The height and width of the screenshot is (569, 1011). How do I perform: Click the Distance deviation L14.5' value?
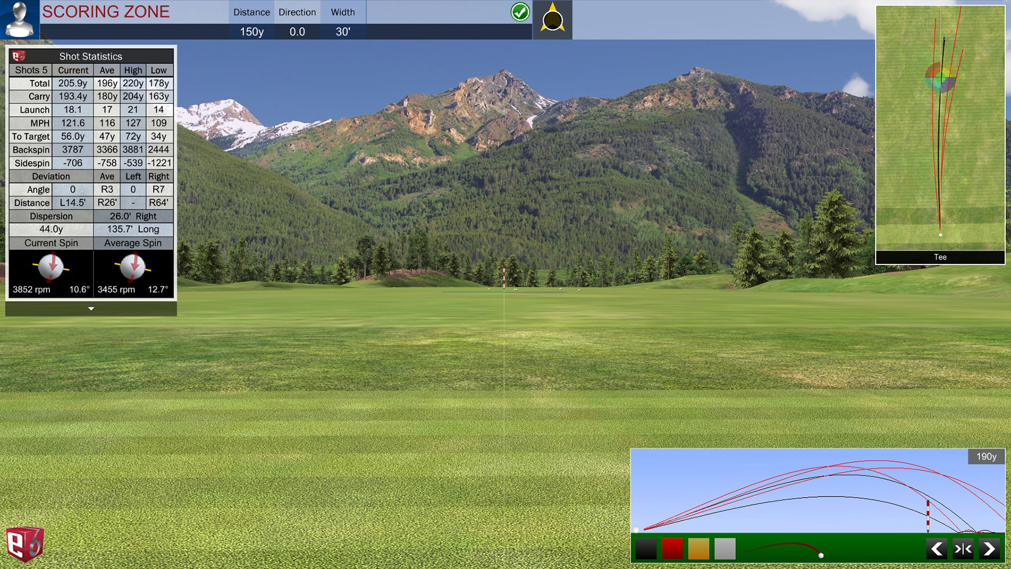[x=73, y=203]
